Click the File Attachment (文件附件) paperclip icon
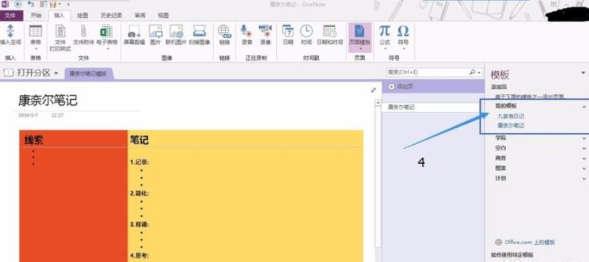This screenshot has height=262, width=589. tap(83, 31)
